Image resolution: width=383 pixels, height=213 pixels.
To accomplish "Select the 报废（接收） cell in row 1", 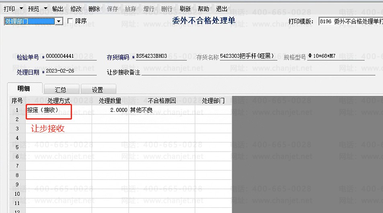I will [x=59, y=110].
